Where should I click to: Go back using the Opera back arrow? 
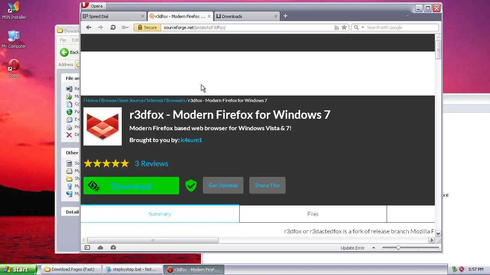pos(88,27)
